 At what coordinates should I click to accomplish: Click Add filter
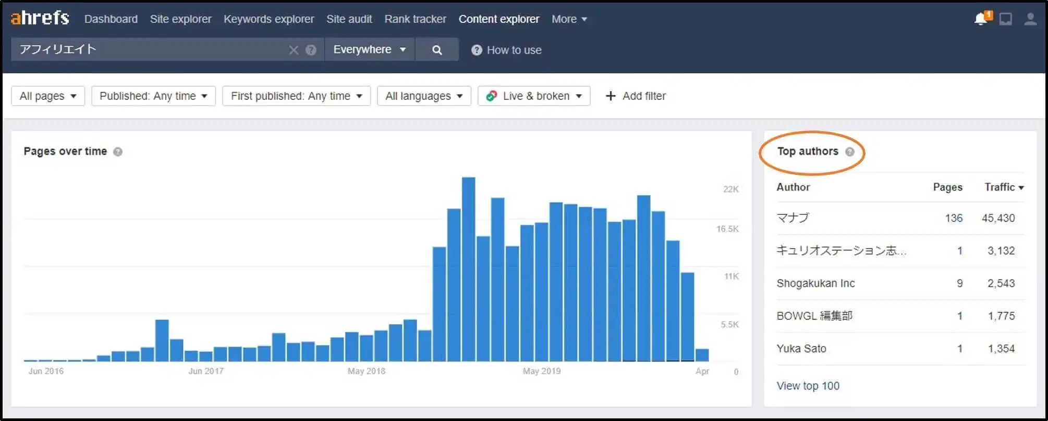point(636,96)
